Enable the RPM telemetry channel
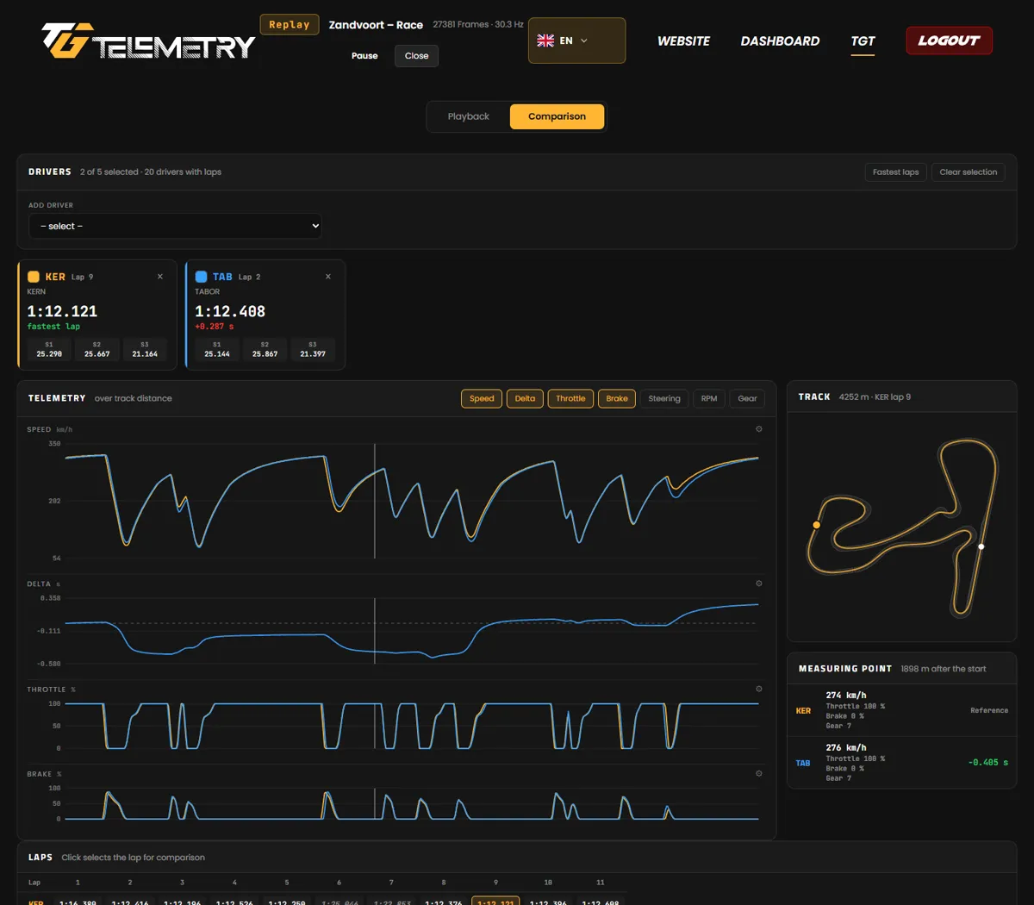The width and height of the screenshot is (1034, 905). (709, 398)
